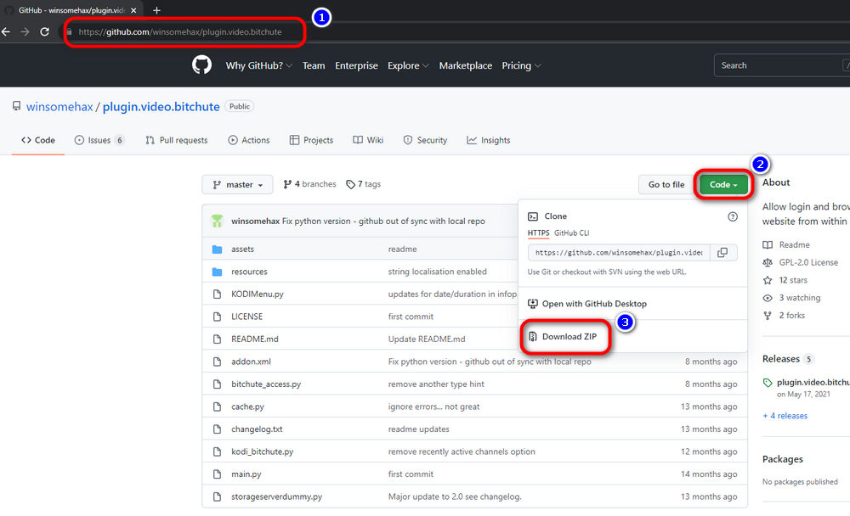850x516 pixels.
Task: Click the GitHub search field
Action: coord(782,65)
